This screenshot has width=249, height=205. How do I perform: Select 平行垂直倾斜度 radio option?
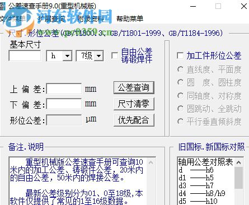click(180, 122)
